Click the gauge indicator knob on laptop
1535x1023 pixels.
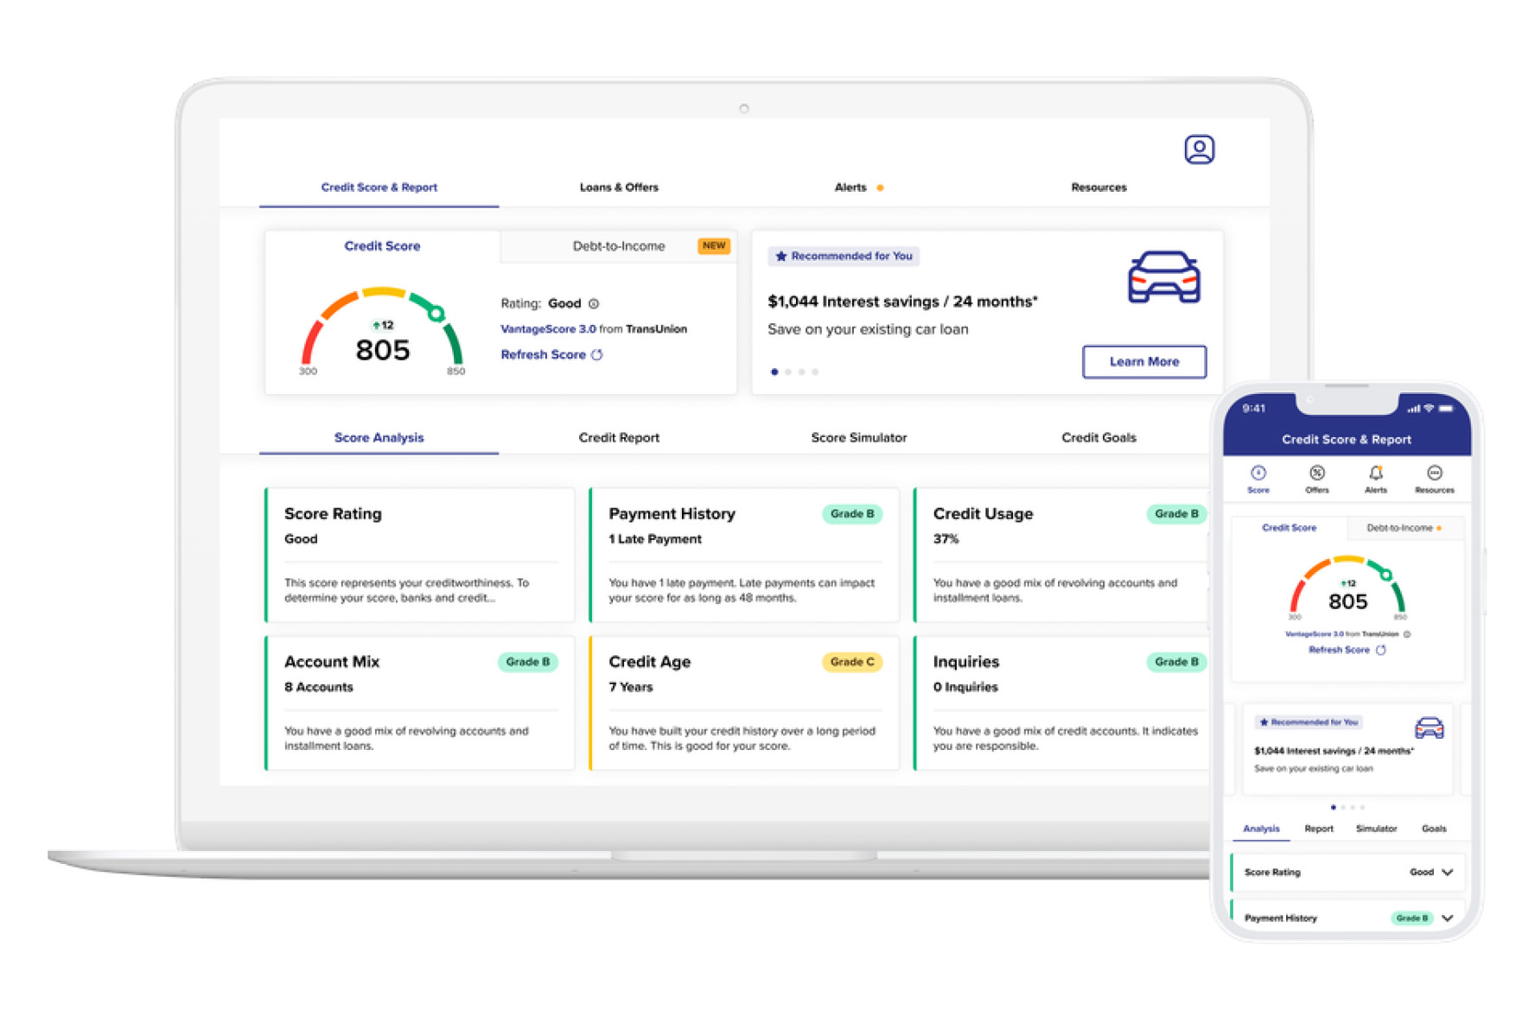coord(436,314)
